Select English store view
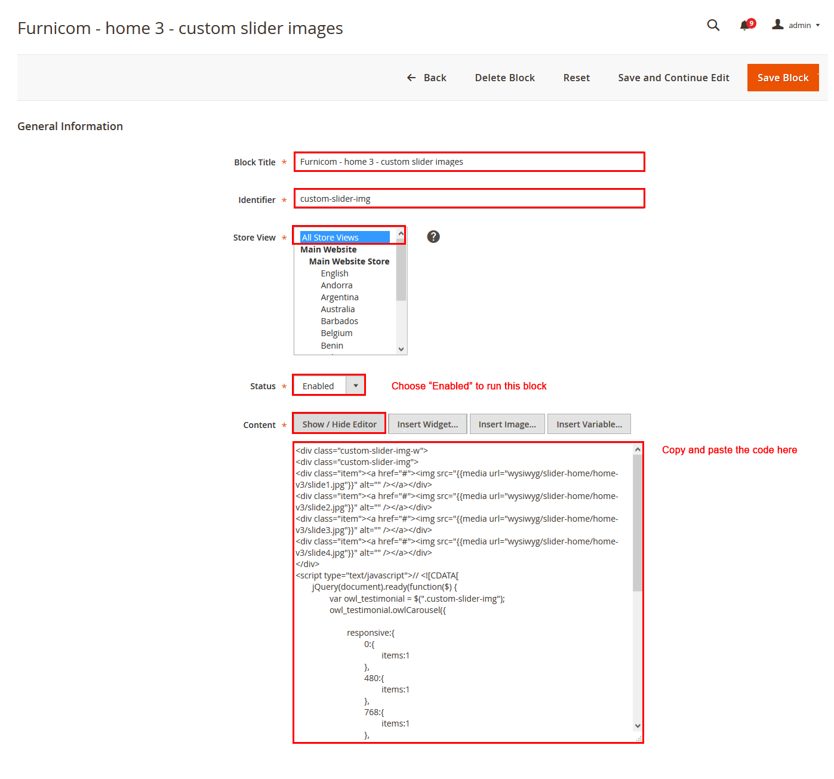 [x=334, y=273]
